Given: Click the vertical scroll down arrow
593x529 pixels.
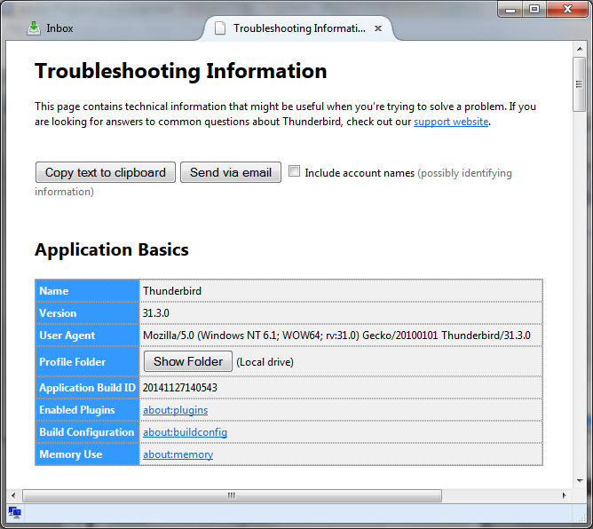Looking at the screenshot, I should coord(580,481).
